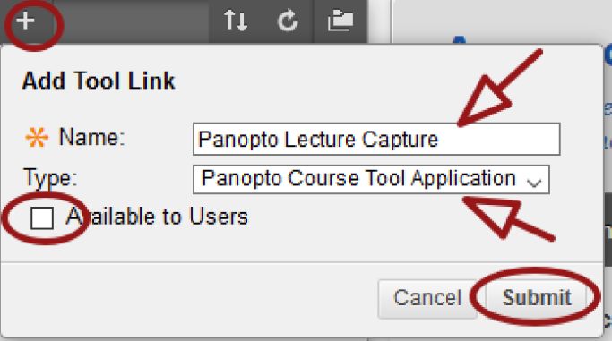This screenshot has width=612, height=341.
Task: Expand the Type dropdown list
Action: point(371,179)
